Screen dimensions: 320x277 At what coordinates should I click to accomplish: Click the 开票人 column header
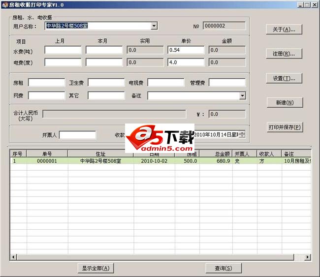(245, 154)
